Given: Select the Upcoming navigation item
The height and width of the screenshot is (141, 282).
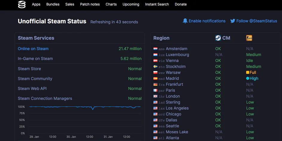Looking at the screenshot, I should pyautogui.click(x=131, y=4).
